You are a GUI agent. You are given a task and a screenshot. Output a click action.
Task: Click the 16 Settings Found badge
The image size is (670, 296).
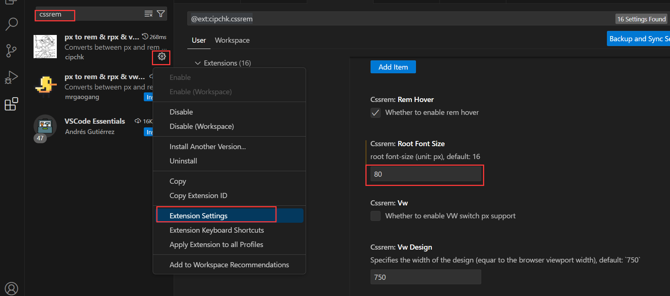pos(642,19)
